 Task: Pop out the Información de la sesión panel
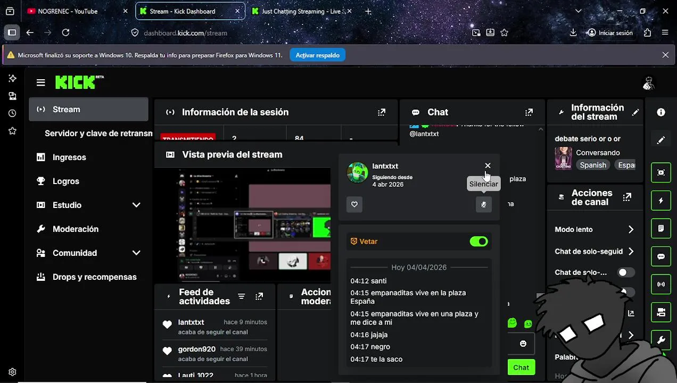pyautogui.click(x=382, y=112)
